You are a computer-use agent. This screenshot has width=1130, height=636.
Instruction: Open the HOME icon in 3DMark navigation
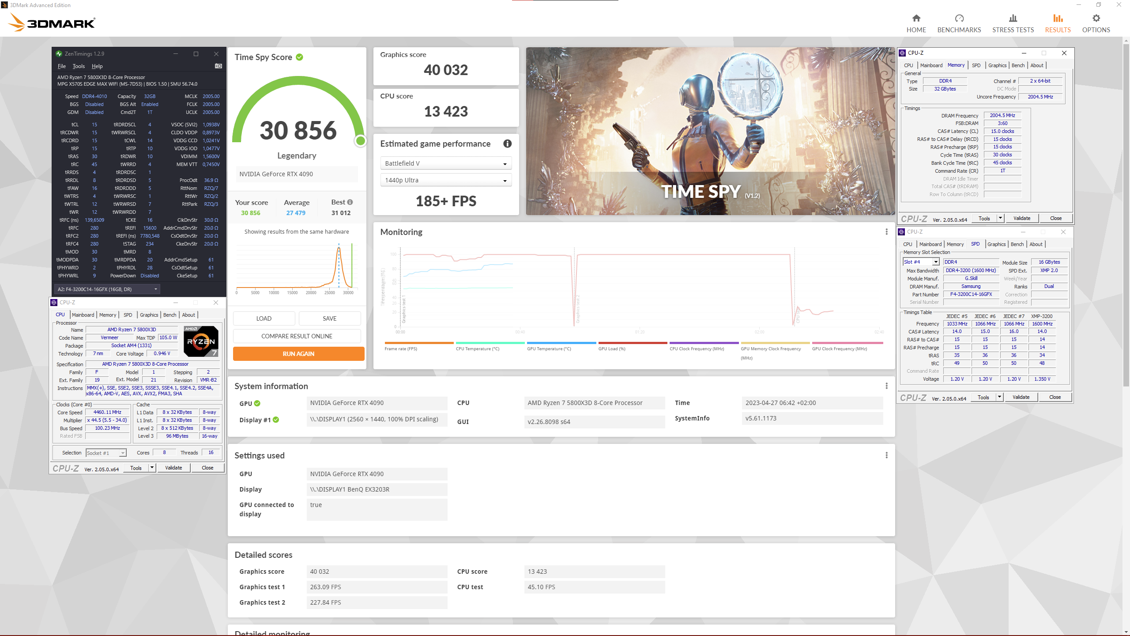[x=916, y=18]
